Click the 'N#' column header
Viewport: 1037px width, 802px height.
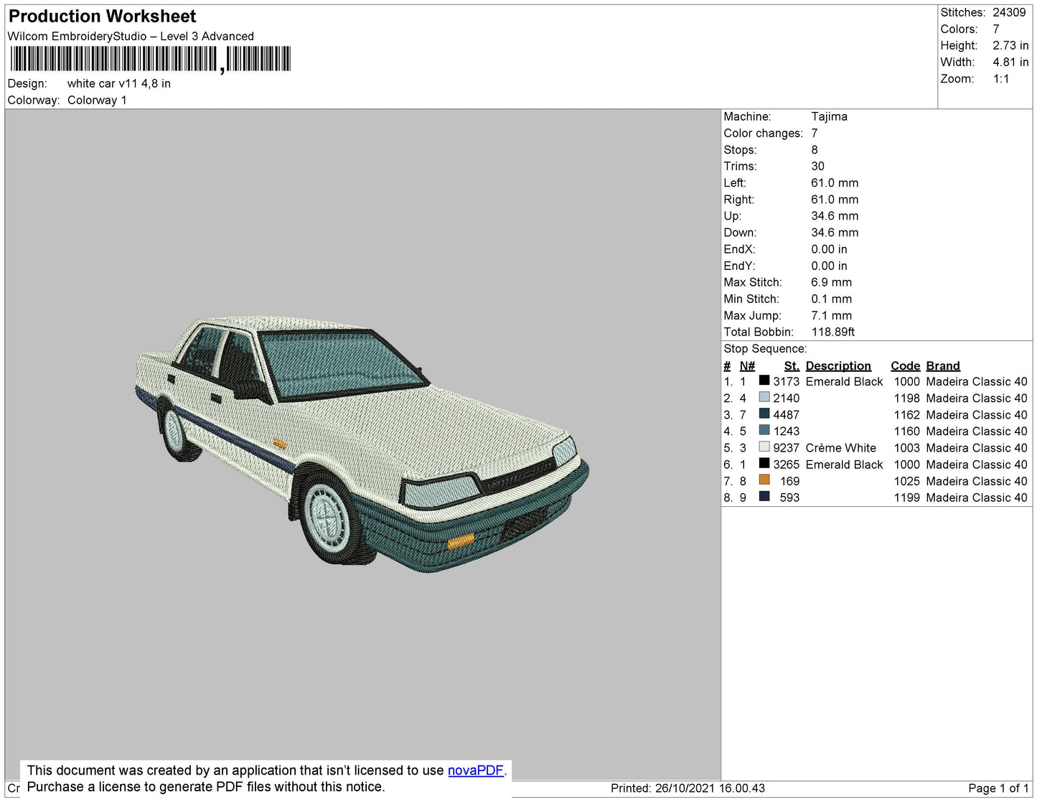747,365
